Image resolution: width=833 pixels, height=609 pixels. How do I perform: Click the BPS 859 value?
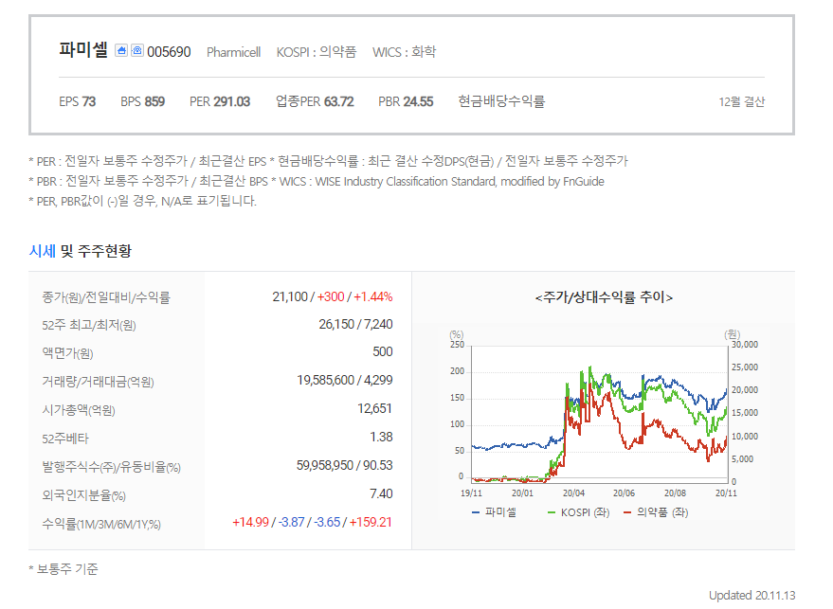(143, 101)
